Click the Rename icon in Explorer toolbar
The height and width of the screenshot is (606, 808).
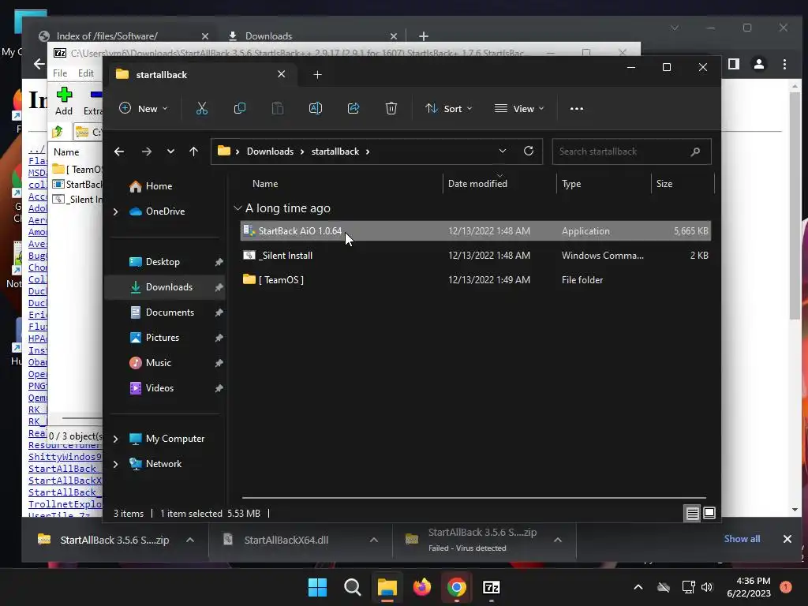click(316, 109)
